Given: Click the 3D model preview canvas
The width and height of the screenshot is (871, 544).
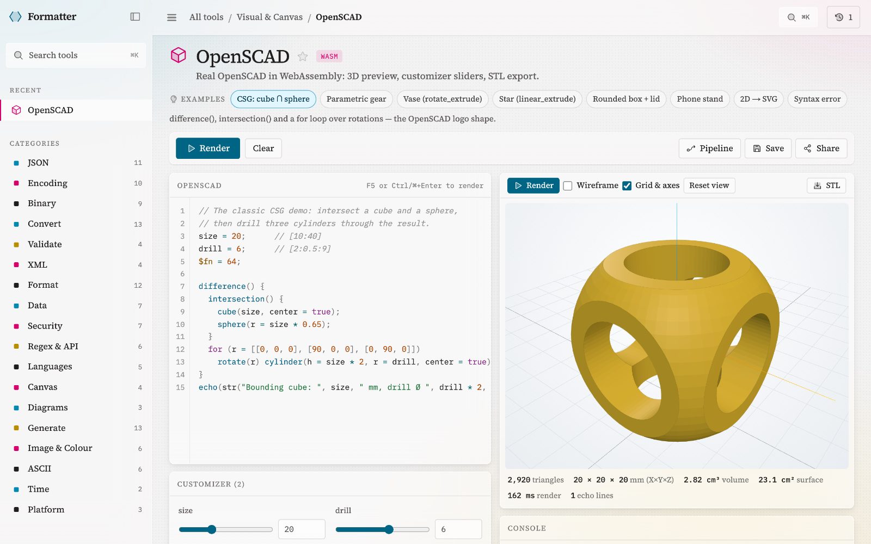Looking at the screenshot, I should (x=677, y=336).
